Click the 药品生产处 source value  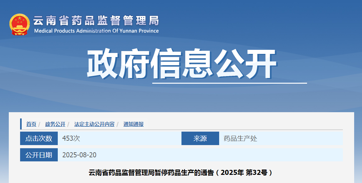(x=240, y=138)
